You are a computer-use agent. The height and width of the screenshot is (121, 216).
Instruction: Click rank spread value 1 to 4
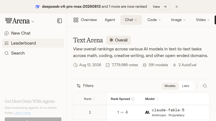click(122, 112)
